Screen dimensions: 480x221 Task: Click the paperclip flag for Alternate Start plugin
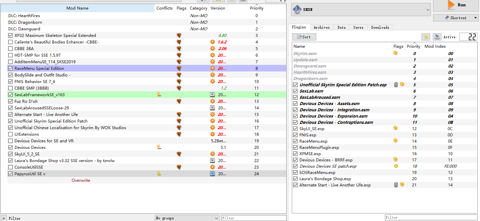396,185
